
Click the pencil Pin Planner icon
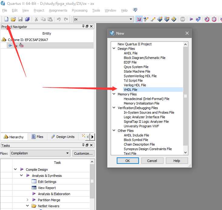point(153,19)
